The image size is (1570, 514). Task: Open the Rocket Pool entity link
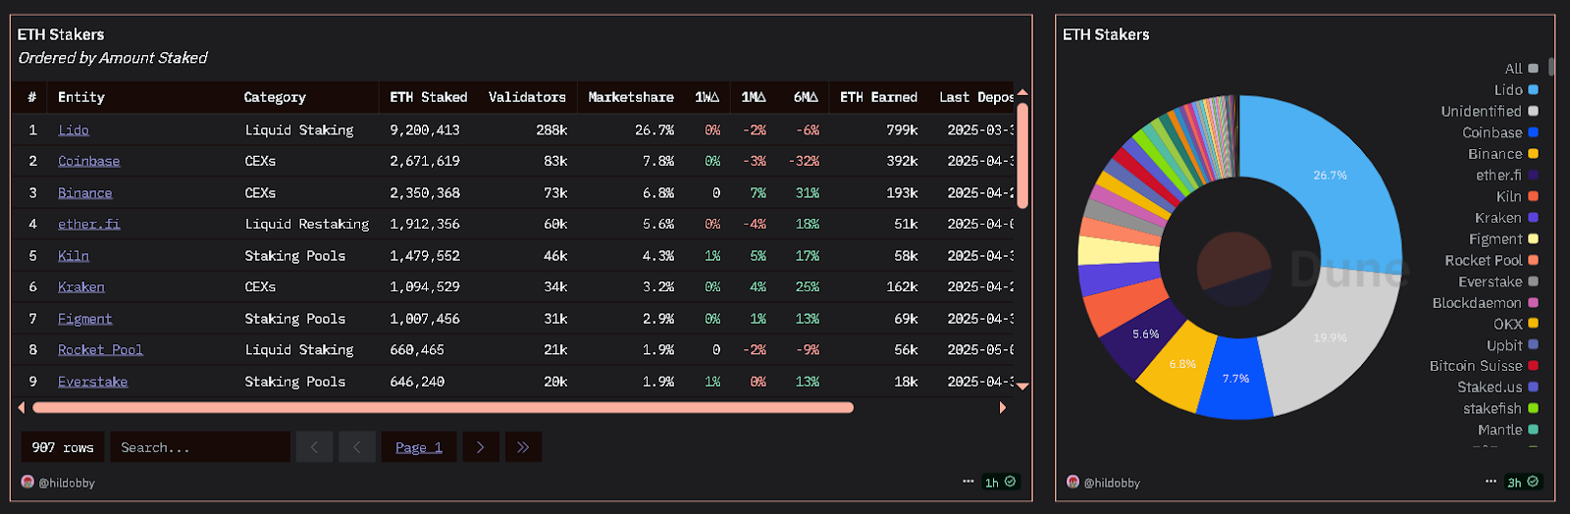tap(100, 350)
